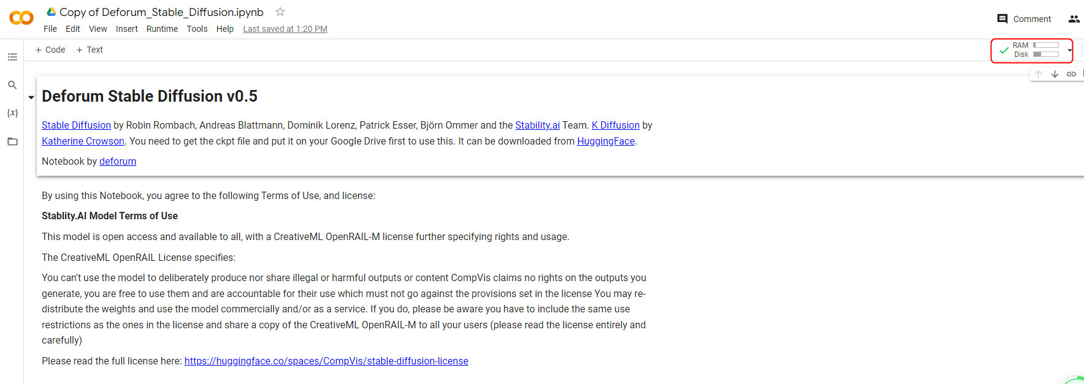Viewport: 1084px width, 384px height.
Task: Open the File menu
Action: click(50, 29)
